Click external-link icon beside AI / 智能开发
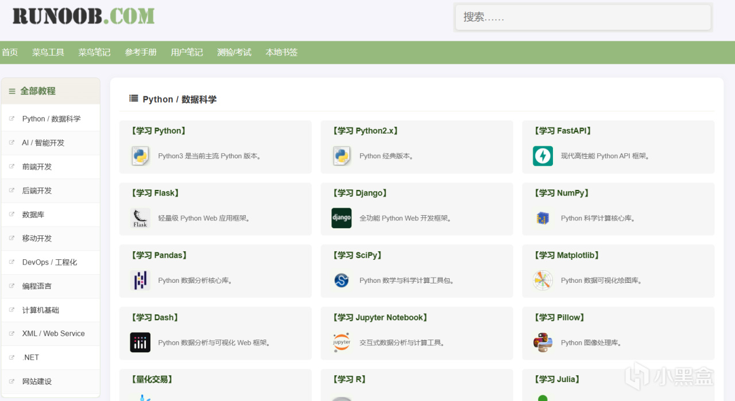The height and width of the screenshot is (401, 735). [11, 142]
